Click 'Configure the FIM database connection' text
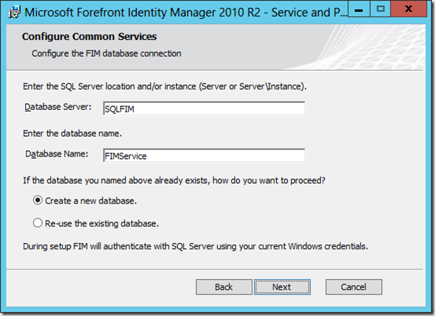 tap(106, 53)
